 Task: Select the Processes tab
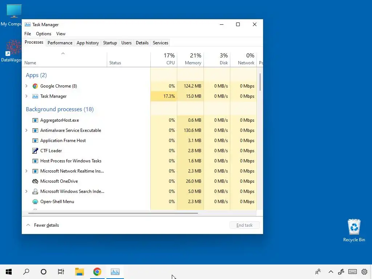(34, 42)
